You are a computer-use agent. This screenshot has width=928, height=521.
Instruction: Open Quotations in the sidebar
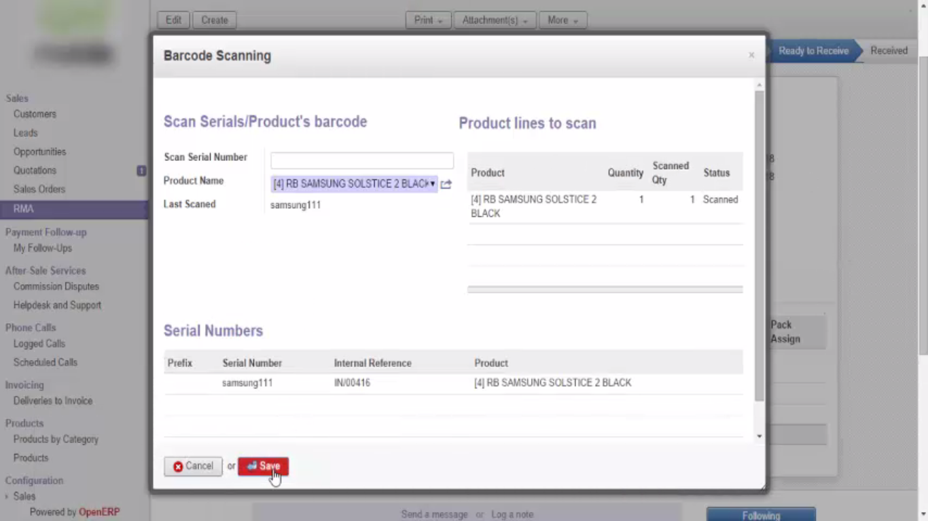tap(35, 170)
